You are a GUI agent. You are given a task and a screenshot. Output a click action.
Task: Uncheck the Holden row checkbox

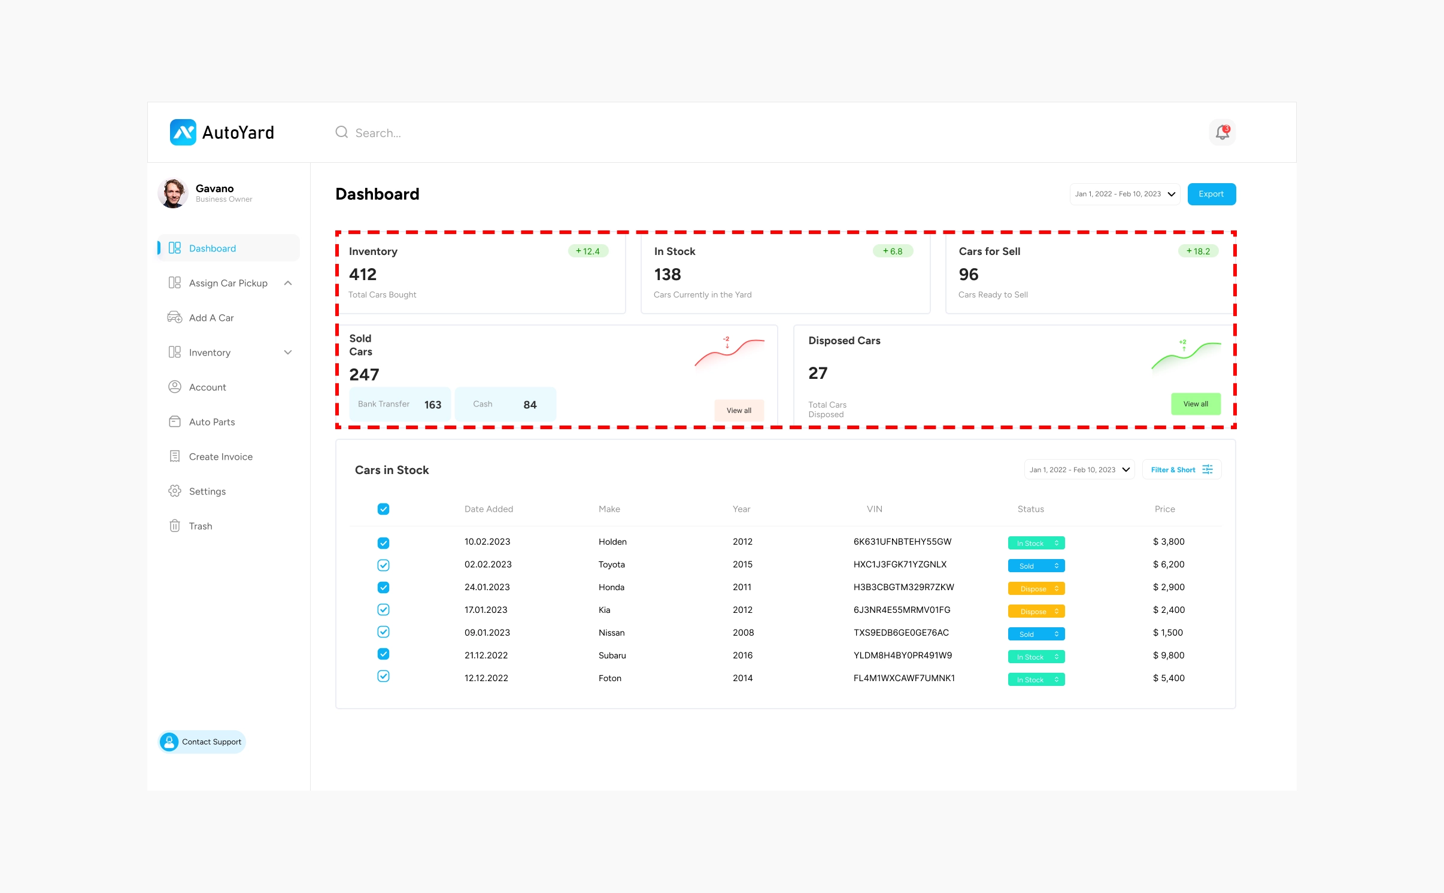tap(384, 543)
